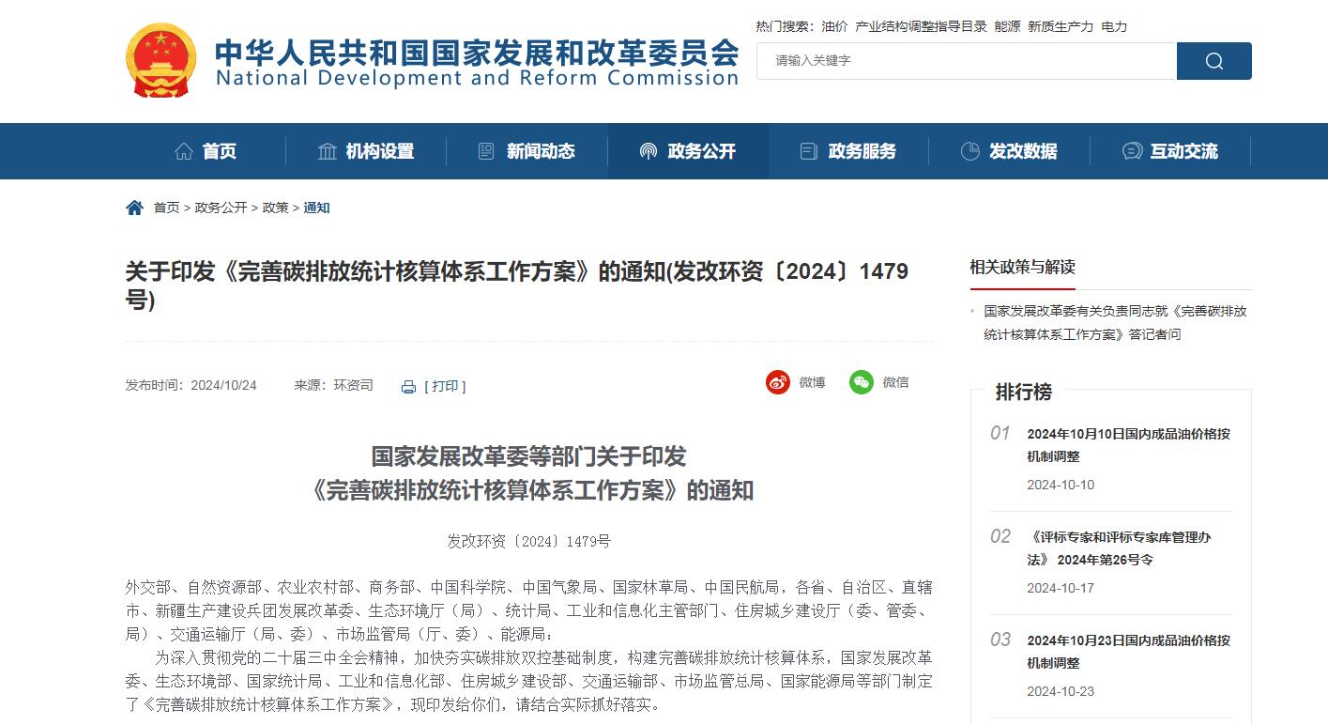The image size is (1328, 725).
Task: Click the national emblem logo
Action: click(161, 61)
